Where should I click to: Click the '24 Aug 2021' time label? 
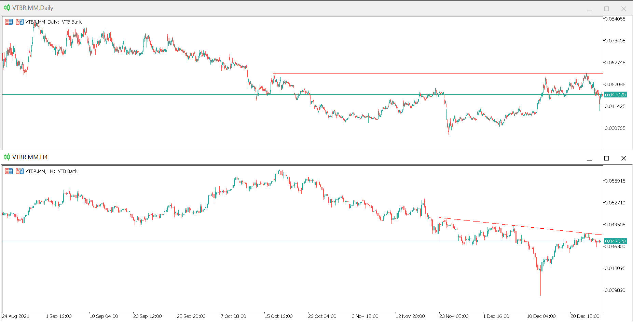click(16, 316)
